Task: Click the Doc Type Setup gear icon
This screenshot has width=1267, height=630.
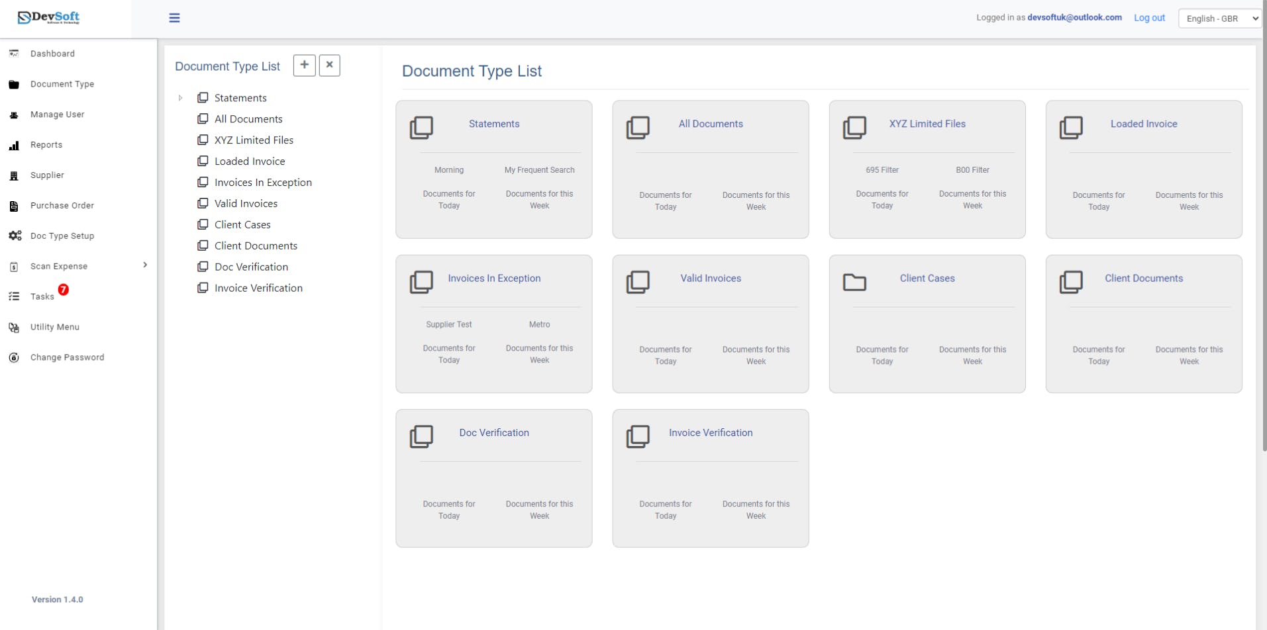Action: coord(14,236)
